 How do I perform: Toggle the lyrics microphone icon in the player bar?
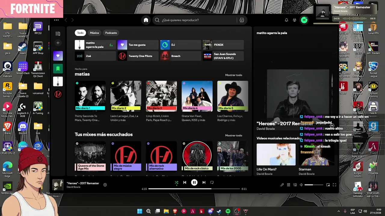pos(282,185)
